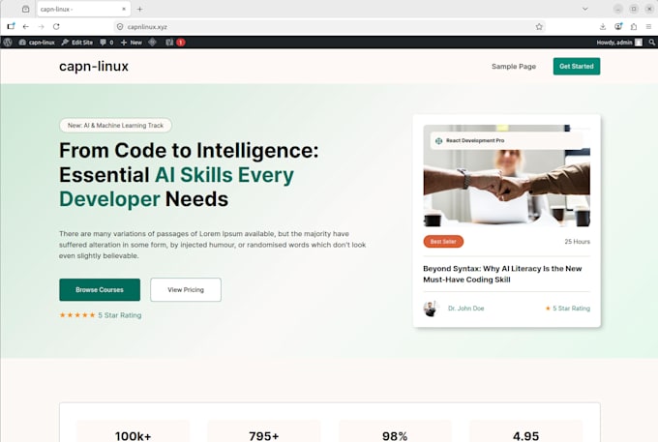This screenshot has height=442, width=658.
Task: Select the 795+ statistic
Action: (x=264, y=435)
